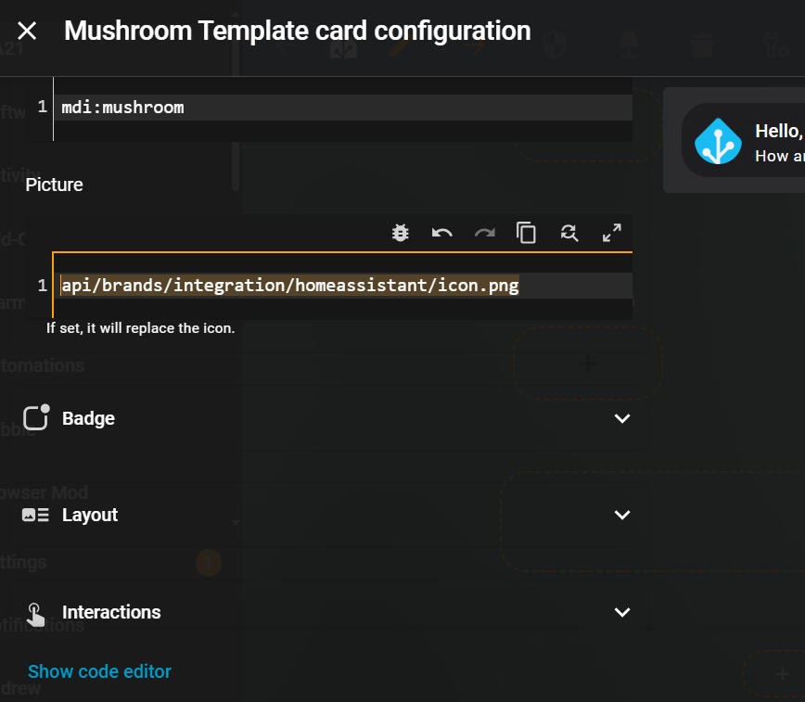Open the Badge section by its label
Screen dimensions: 805x702
pyautogui.click(x=89, y=418)
